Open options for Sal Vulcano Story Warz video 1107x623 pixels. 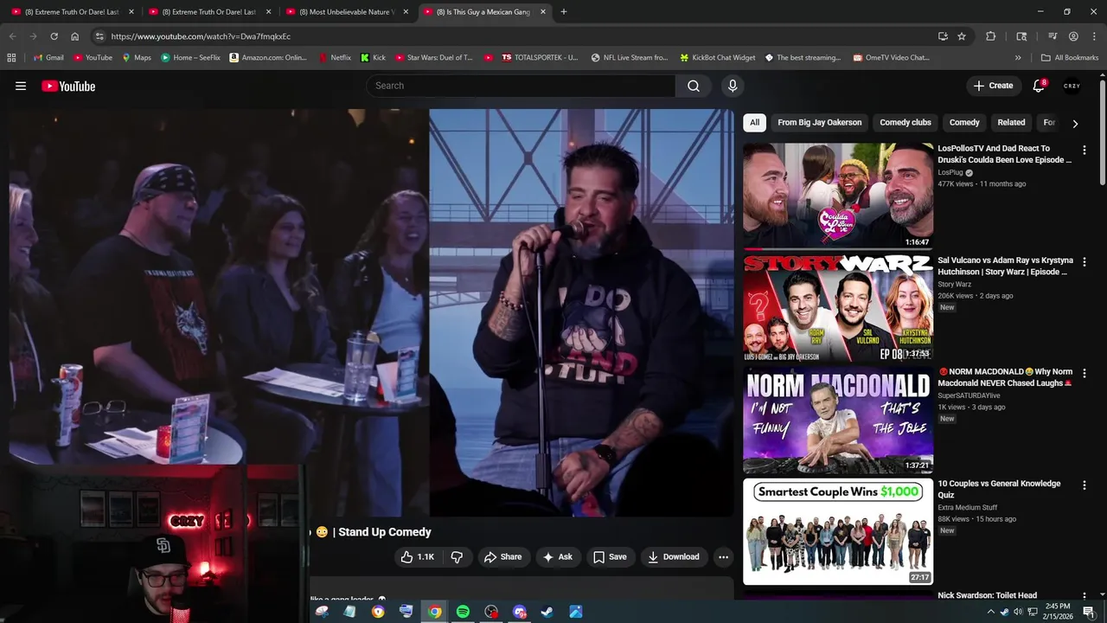[1084, 261]
